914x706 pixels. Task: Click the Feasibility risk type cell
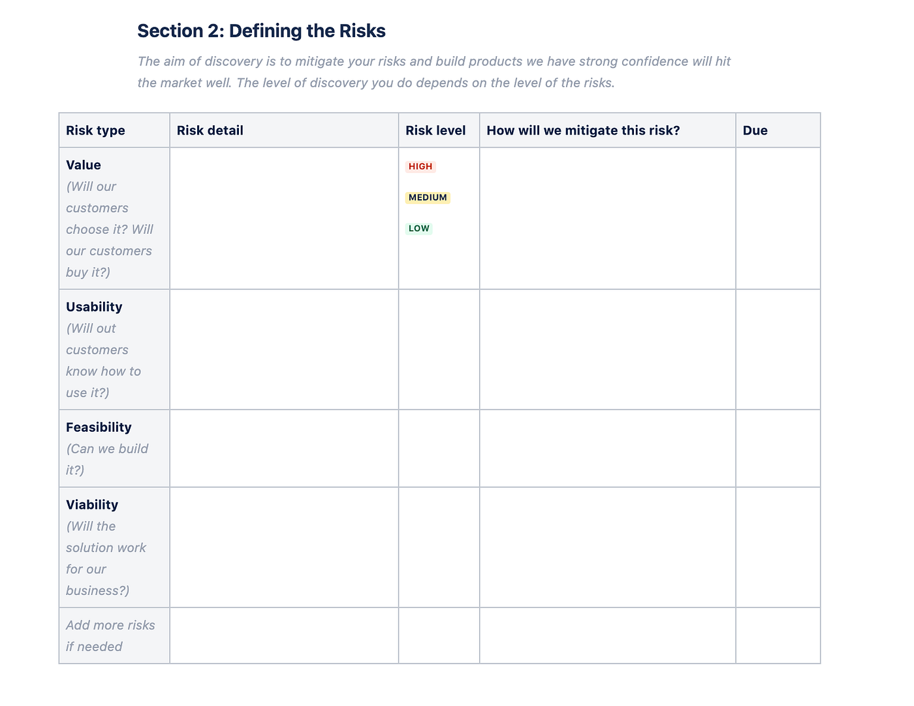click(114, 449)
